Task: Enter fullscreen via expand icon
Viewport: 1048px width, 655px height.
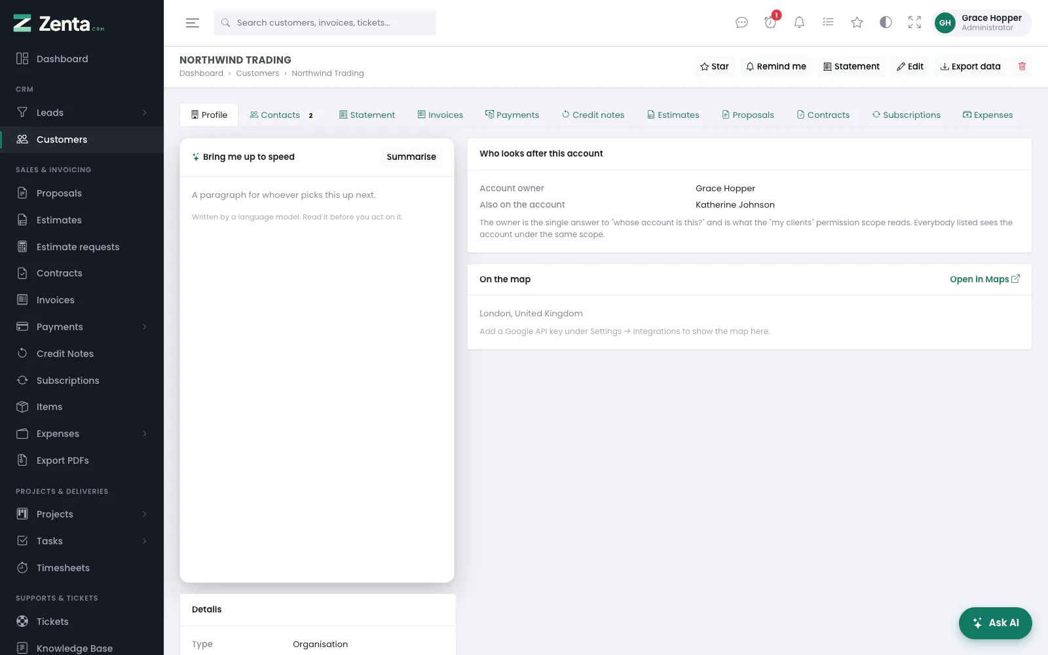Action: click(914, 23)
